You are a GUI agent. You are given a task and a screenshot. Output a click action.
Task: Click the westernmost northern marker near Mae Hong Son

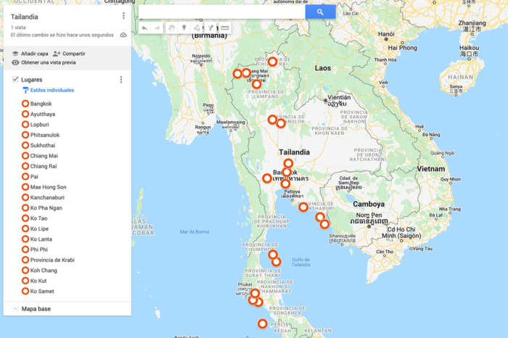click(237, 73)
